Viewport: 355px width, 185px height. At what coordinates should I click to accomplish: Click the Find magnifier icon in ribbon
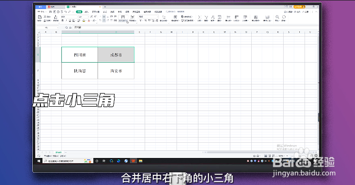coord(277,17)
